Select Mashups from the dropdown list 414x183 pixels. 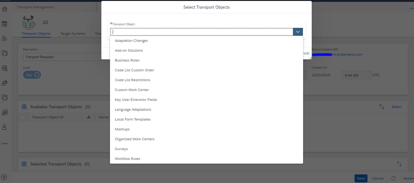click(122, 129)
